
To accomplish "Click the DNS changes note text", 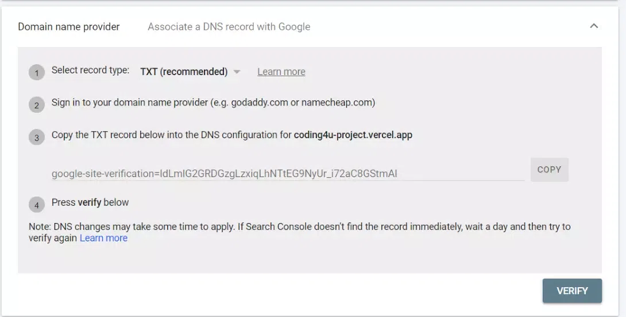I will tap(299, 227).
